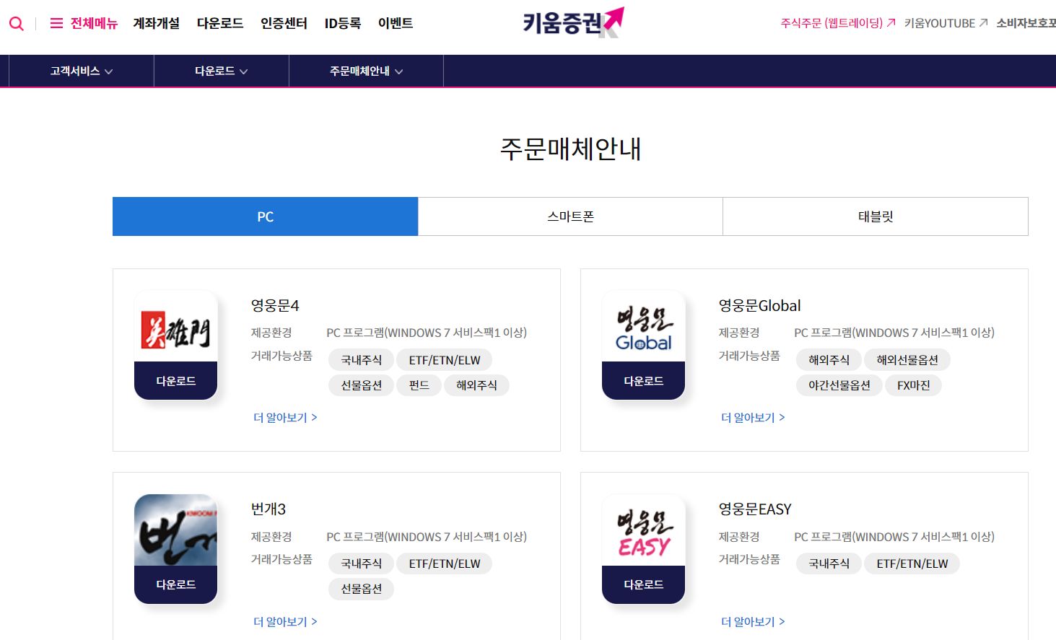
Task: Expand the 고객서비스 dropdown
Action: pyautogui.click(x=81, y=71)
